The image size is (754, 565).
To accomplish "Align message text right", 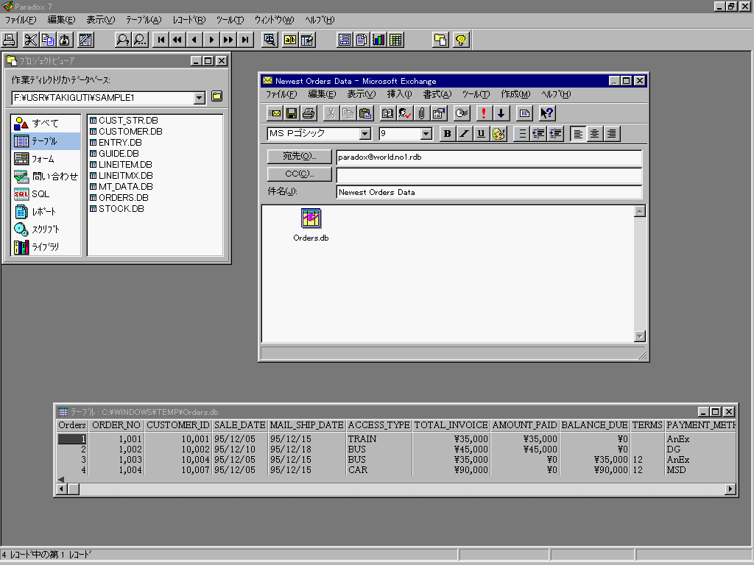I will 612,134.
